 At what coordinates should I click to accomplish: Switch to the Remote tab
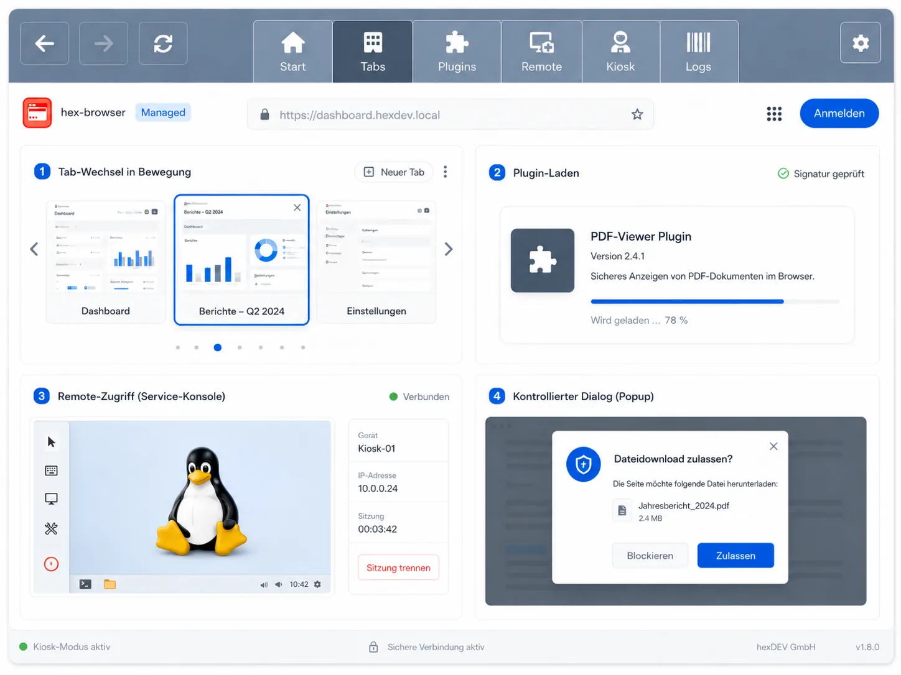[541, 52]
